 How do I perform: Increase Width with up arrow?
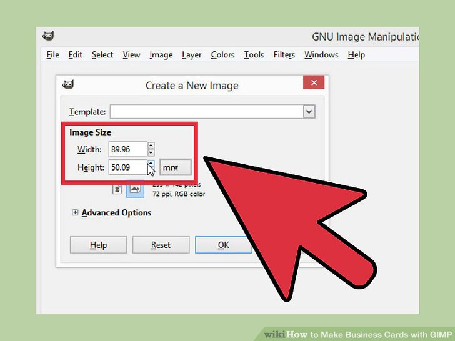click(151, 146)
